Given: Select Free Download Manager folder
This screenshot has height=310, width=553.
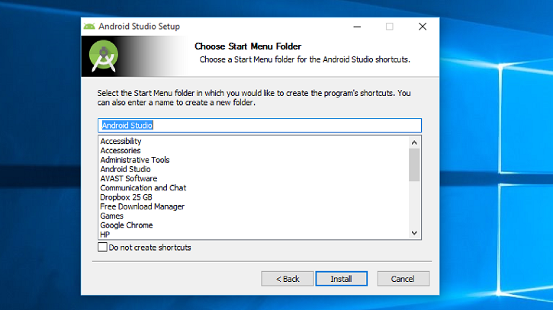Looking at the screenshot, I should pyautogui.click(x=142, y=206).
